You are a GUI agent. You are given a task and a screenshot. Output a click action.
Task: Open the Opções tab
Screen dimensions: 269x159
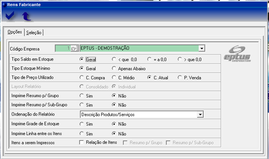click(x=15, y=32)
